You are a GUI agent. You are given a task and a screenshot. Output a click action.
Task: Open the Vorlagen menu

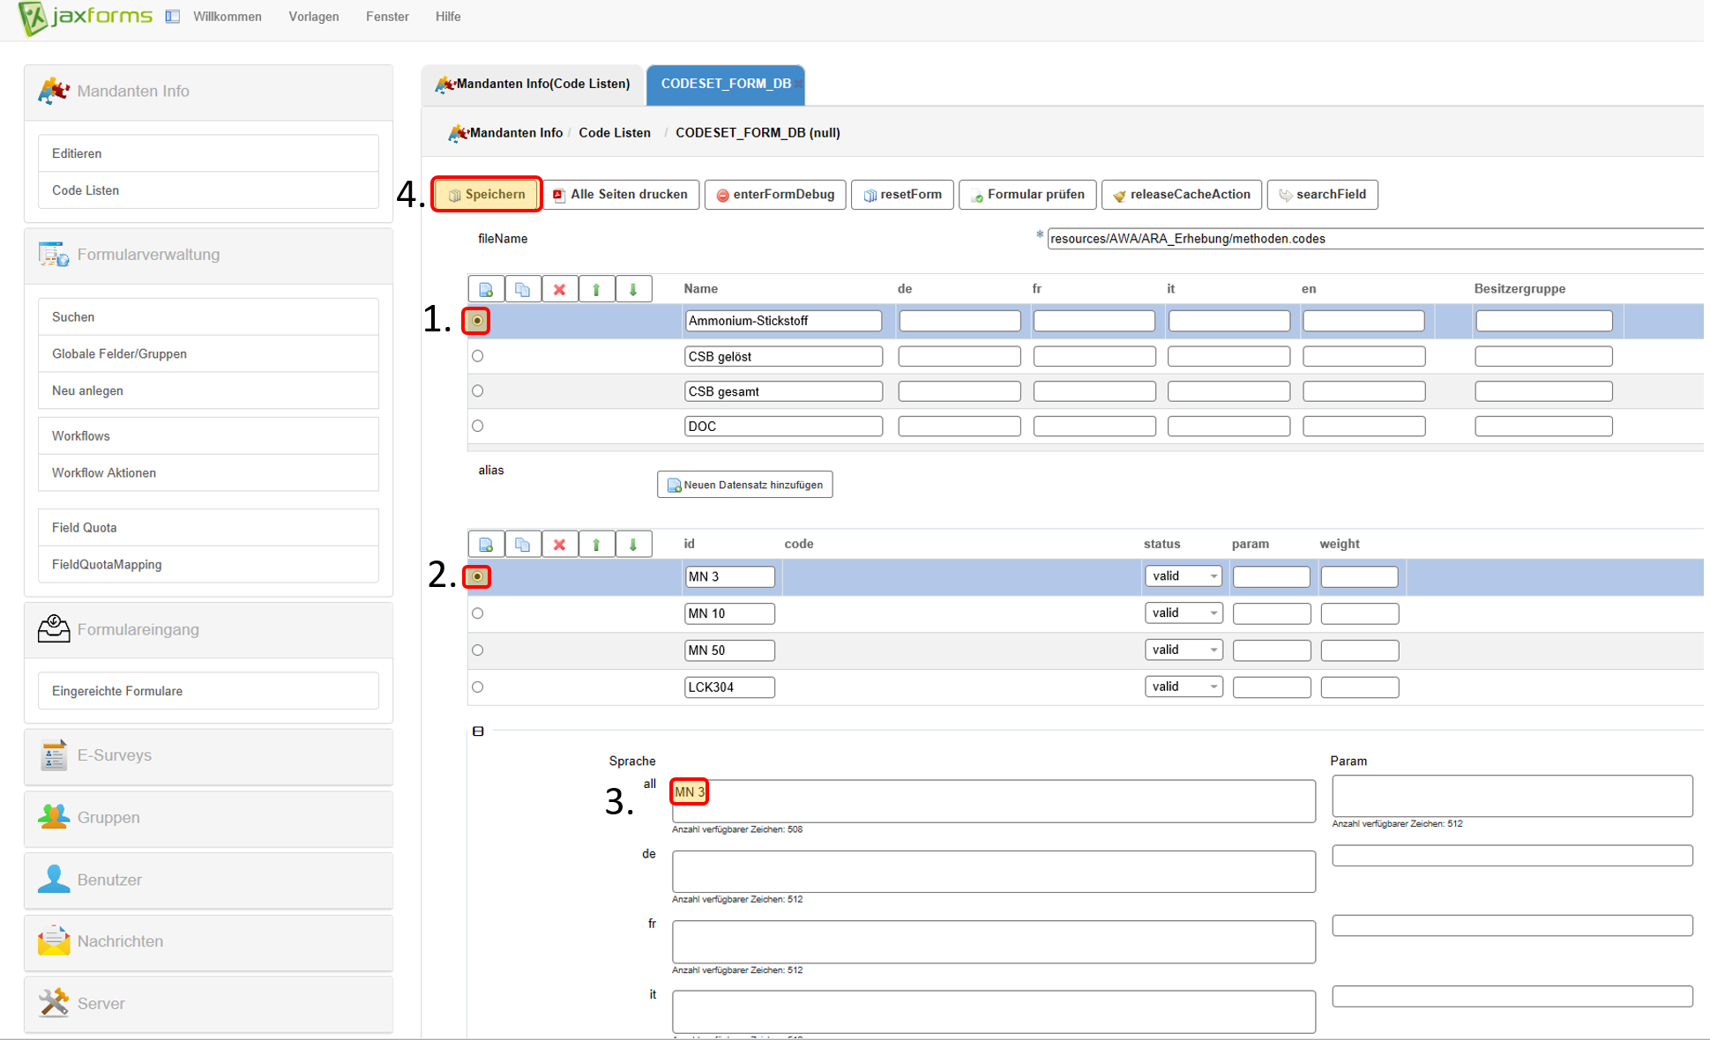(314, 17)
